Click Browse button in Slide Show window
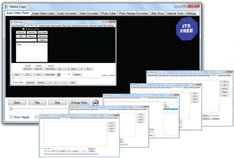 (x=206, y=116)
